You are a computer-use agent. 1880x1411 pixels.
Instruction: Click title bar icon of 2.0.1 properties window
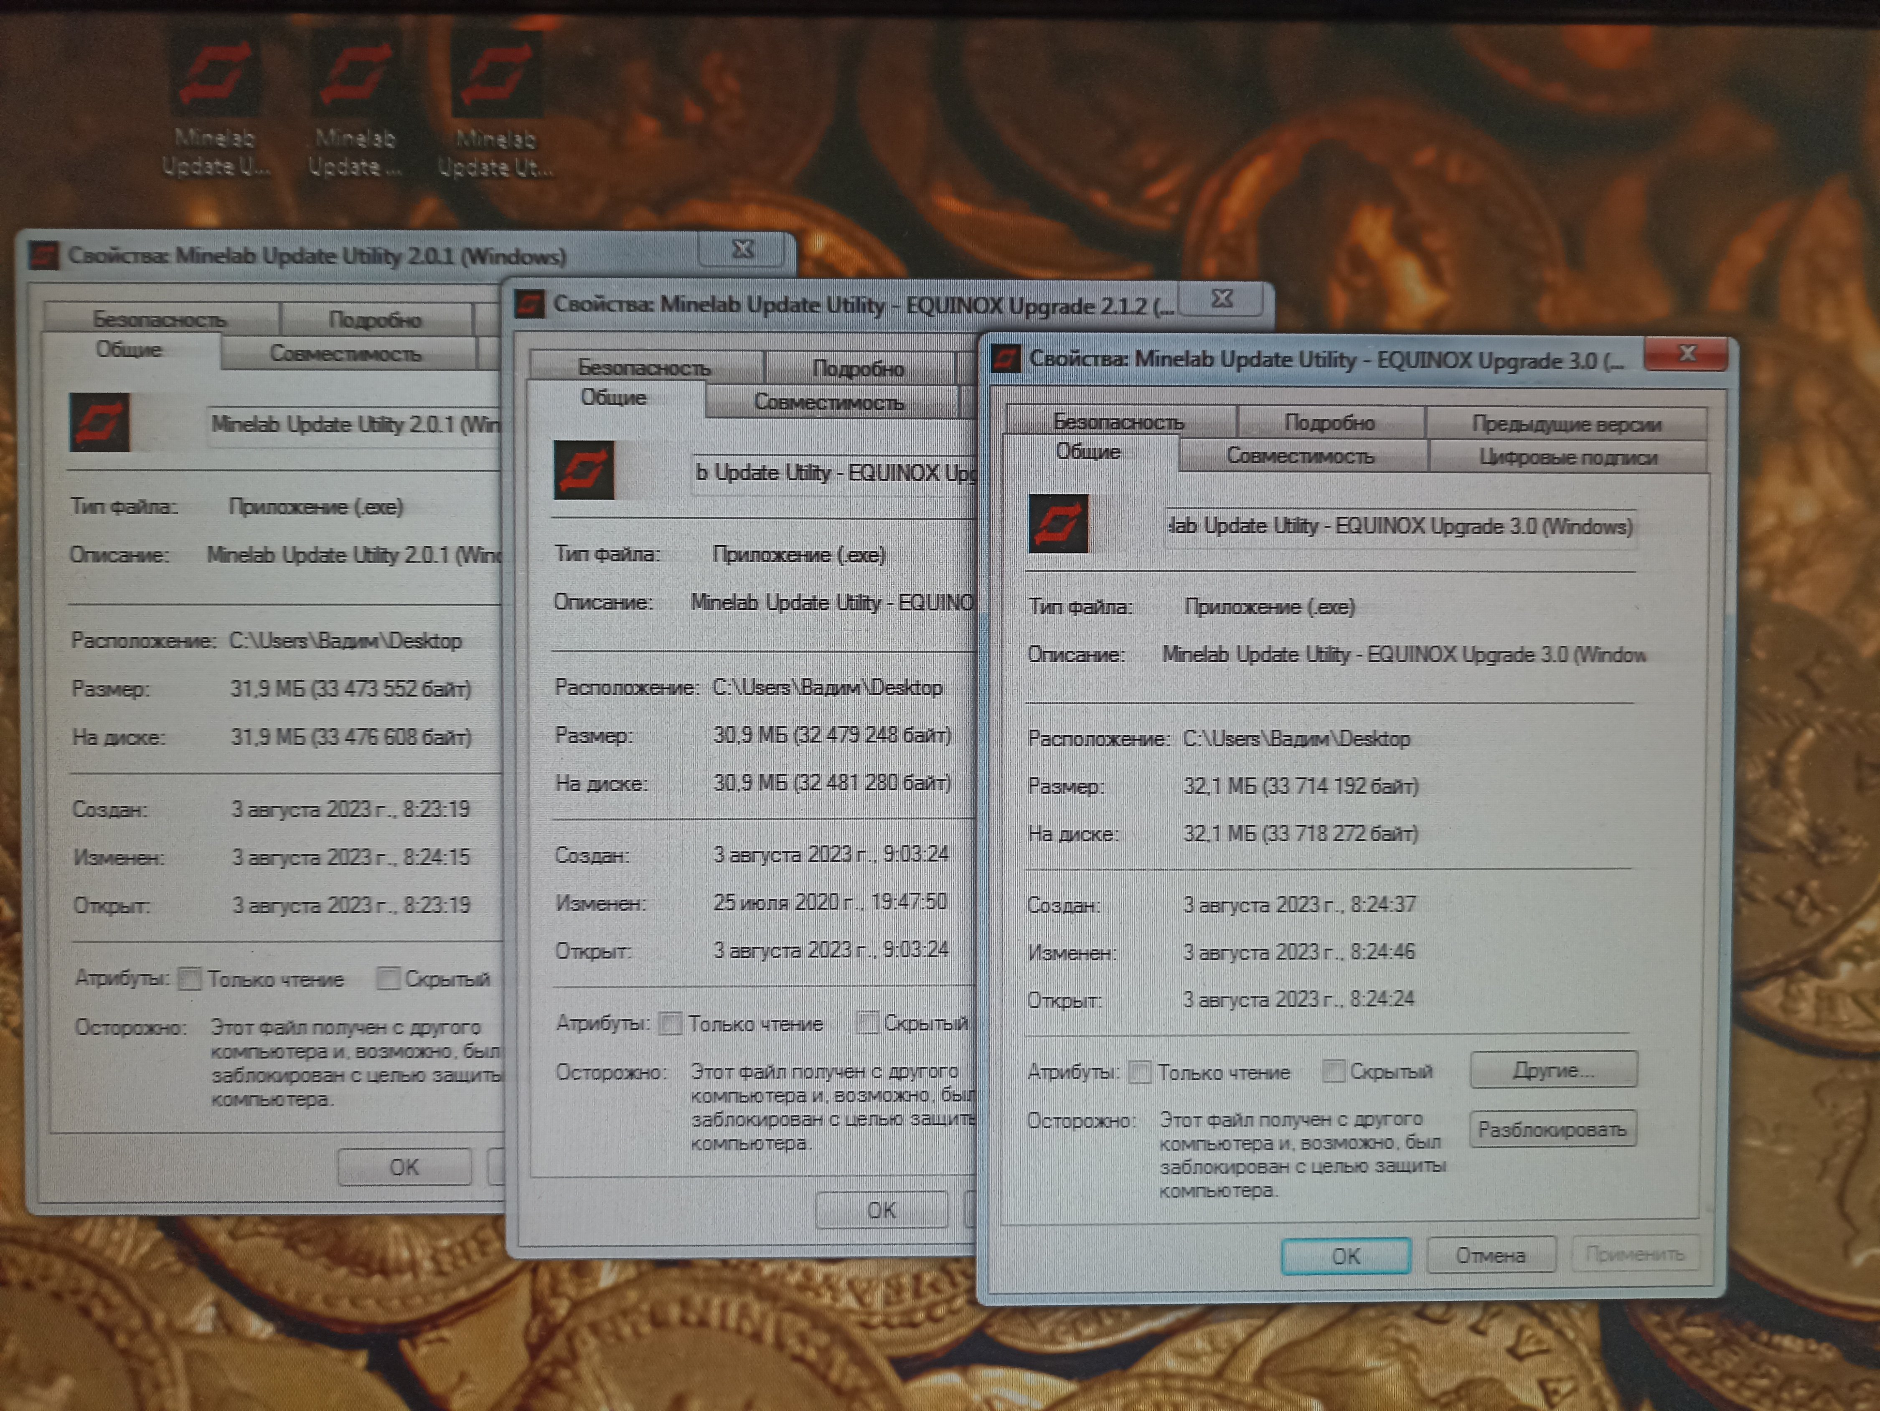click(44, 255)
